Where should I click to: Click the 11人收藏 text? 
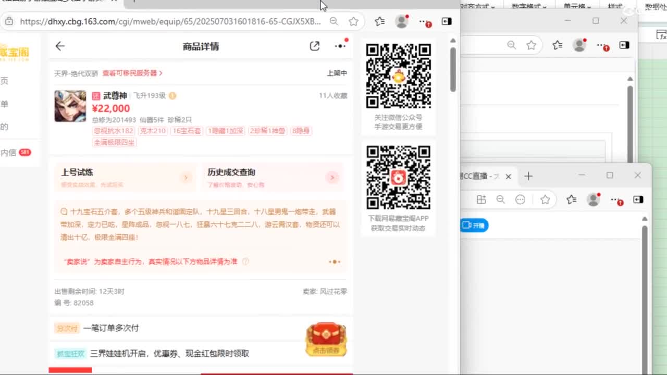click(333, 96)
